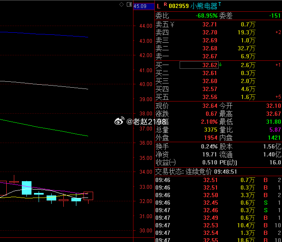Select the 买四 price 32.57
Viewport: 282px width, 242px height.
tap(210, 89)
